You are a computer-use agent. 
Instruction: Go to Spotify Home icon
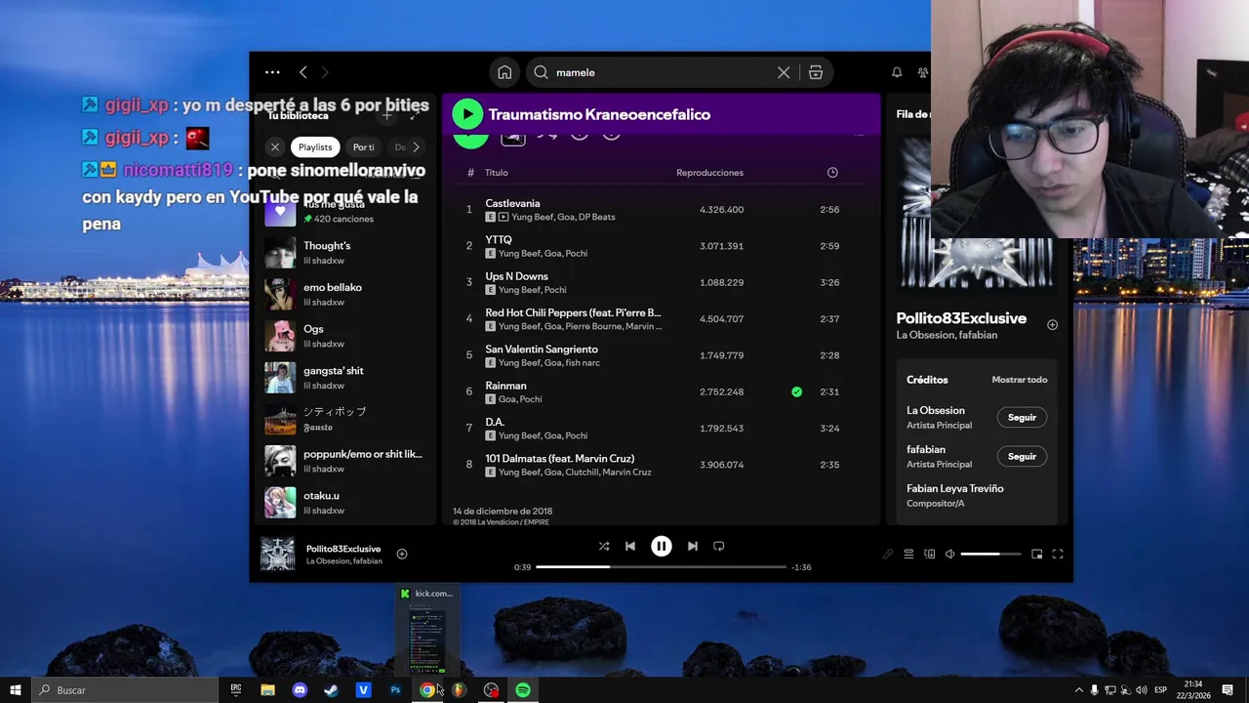coord(504,72)
